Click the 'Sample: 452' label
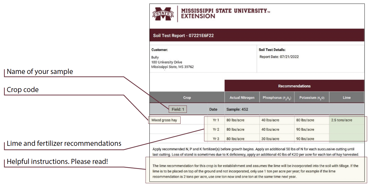This screenshot has height=188, width=371. (237, 109)
